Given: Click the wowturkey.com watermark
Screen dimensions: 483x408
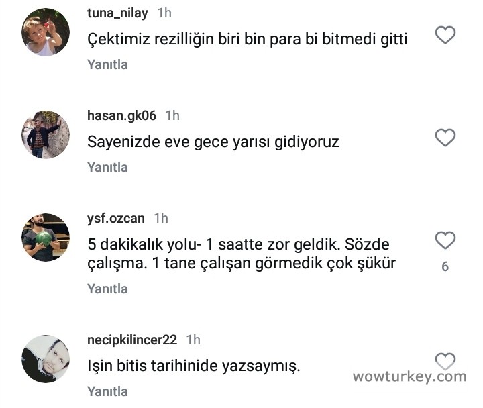Looking at the screenshot, I should [410, 376].
